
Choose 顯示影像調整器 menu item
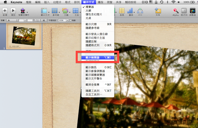[x=98, y=71]
